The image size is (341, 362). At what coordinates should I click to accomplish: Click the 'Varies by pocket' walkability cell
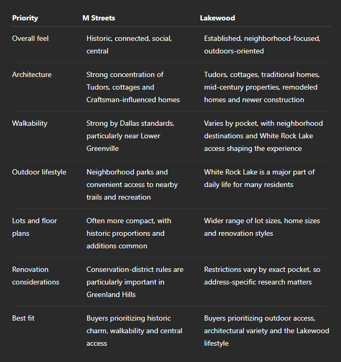coord(263,136)
